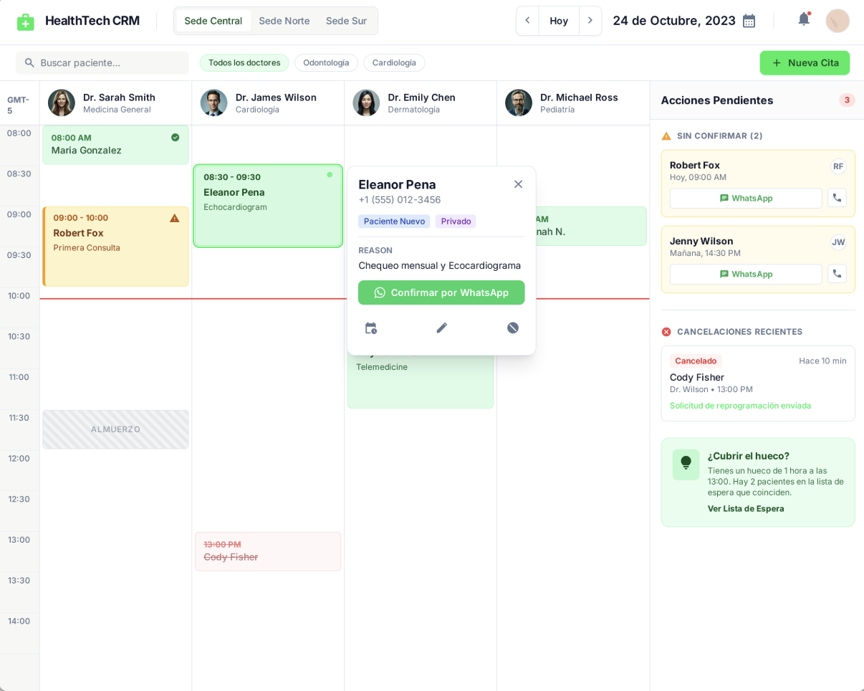The height and width of the screenshot is (691, 864).
Task: Enable the Odontología filter chip
Action: click(326, 63)
